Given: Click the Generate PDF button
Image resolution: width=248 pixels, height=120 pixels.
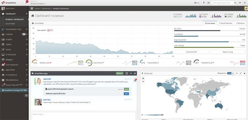Looking at the screenshot, I should 191,52.
